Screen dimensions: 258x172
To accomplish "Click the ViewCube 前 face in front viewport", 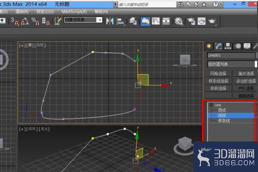I will coord(185,60).
